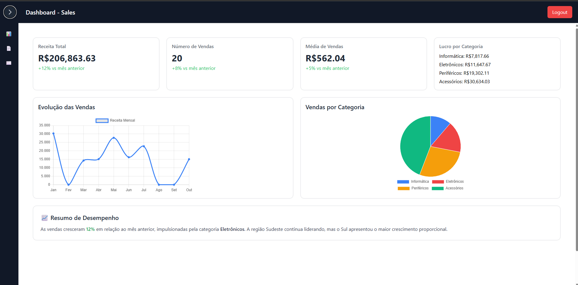Image resolution: width=578 pixels, height=285 pixels.
Task: Click the Periféricos: R$19,302.11 profit line
Action: pos(464,73)
